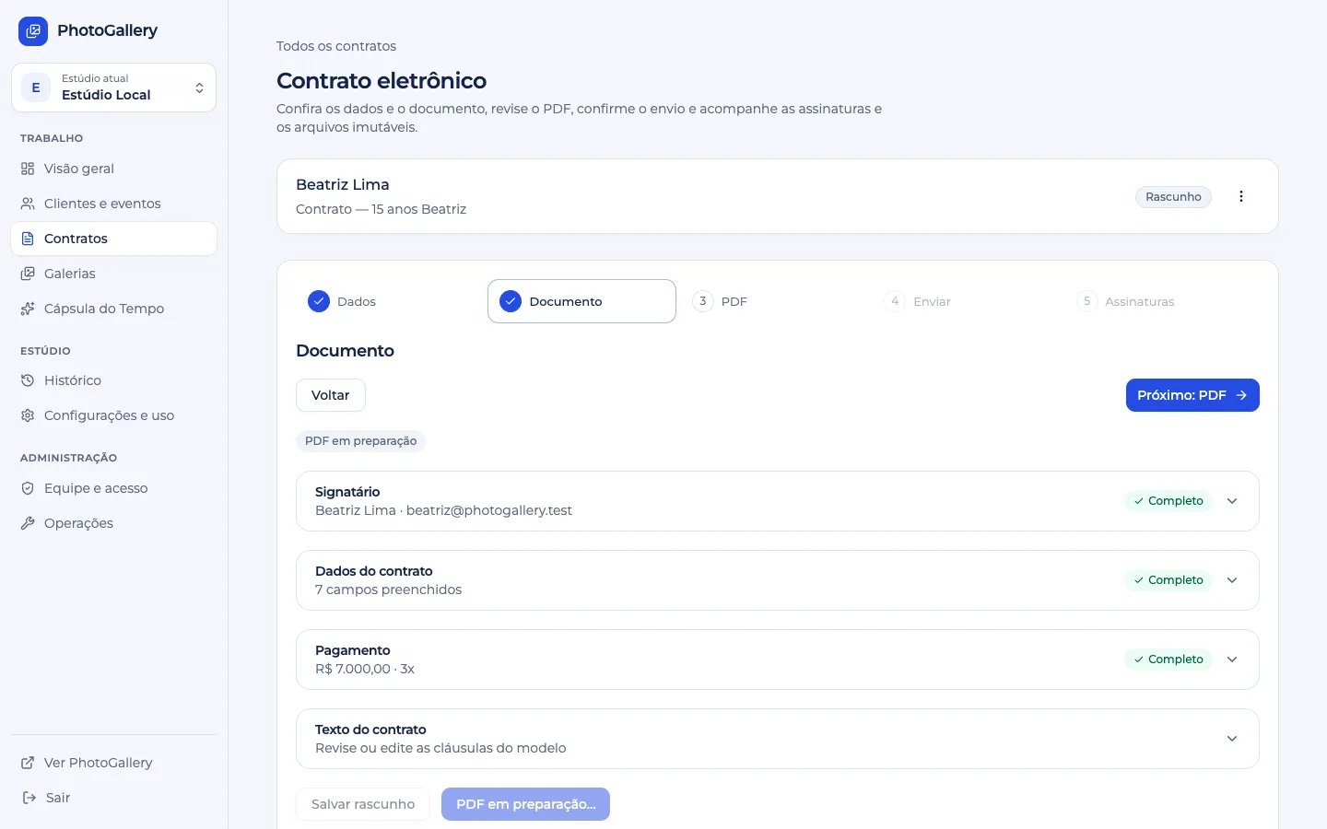Select step 4 Enviar

[966, 301]
